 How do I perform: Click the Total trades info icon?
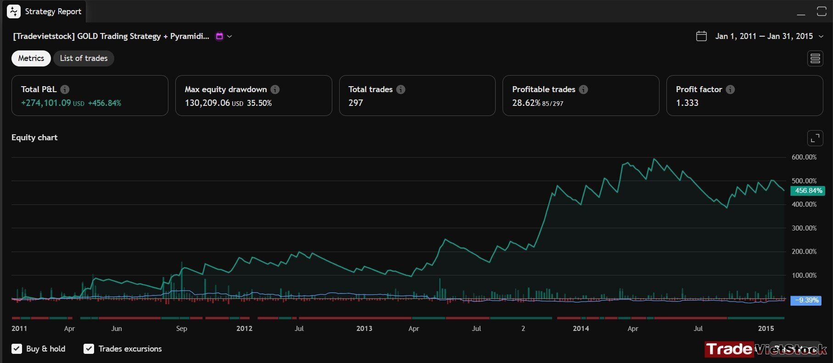401,89
